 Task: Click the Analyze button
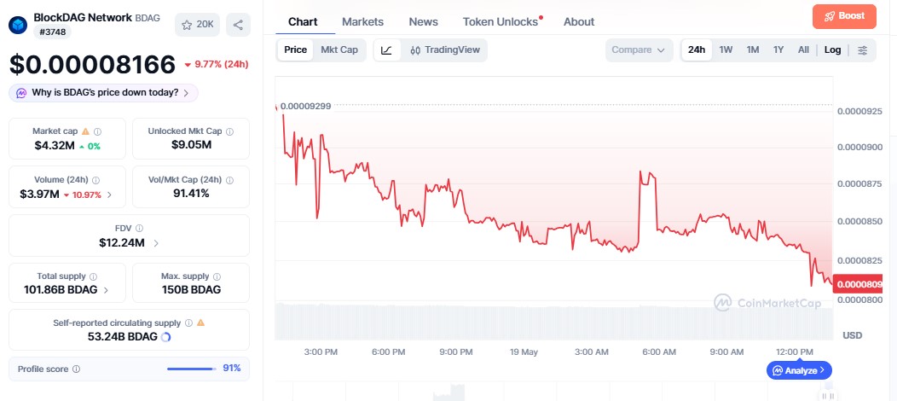[799, 370]
